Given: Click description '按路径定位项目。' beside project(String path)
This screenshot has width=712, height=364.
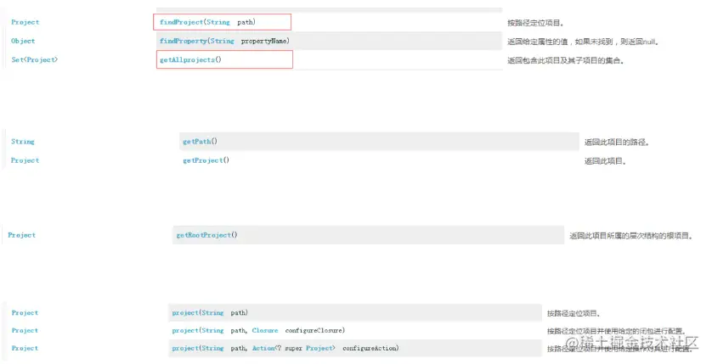Looking at the screenshot, I should click(574, 313).
